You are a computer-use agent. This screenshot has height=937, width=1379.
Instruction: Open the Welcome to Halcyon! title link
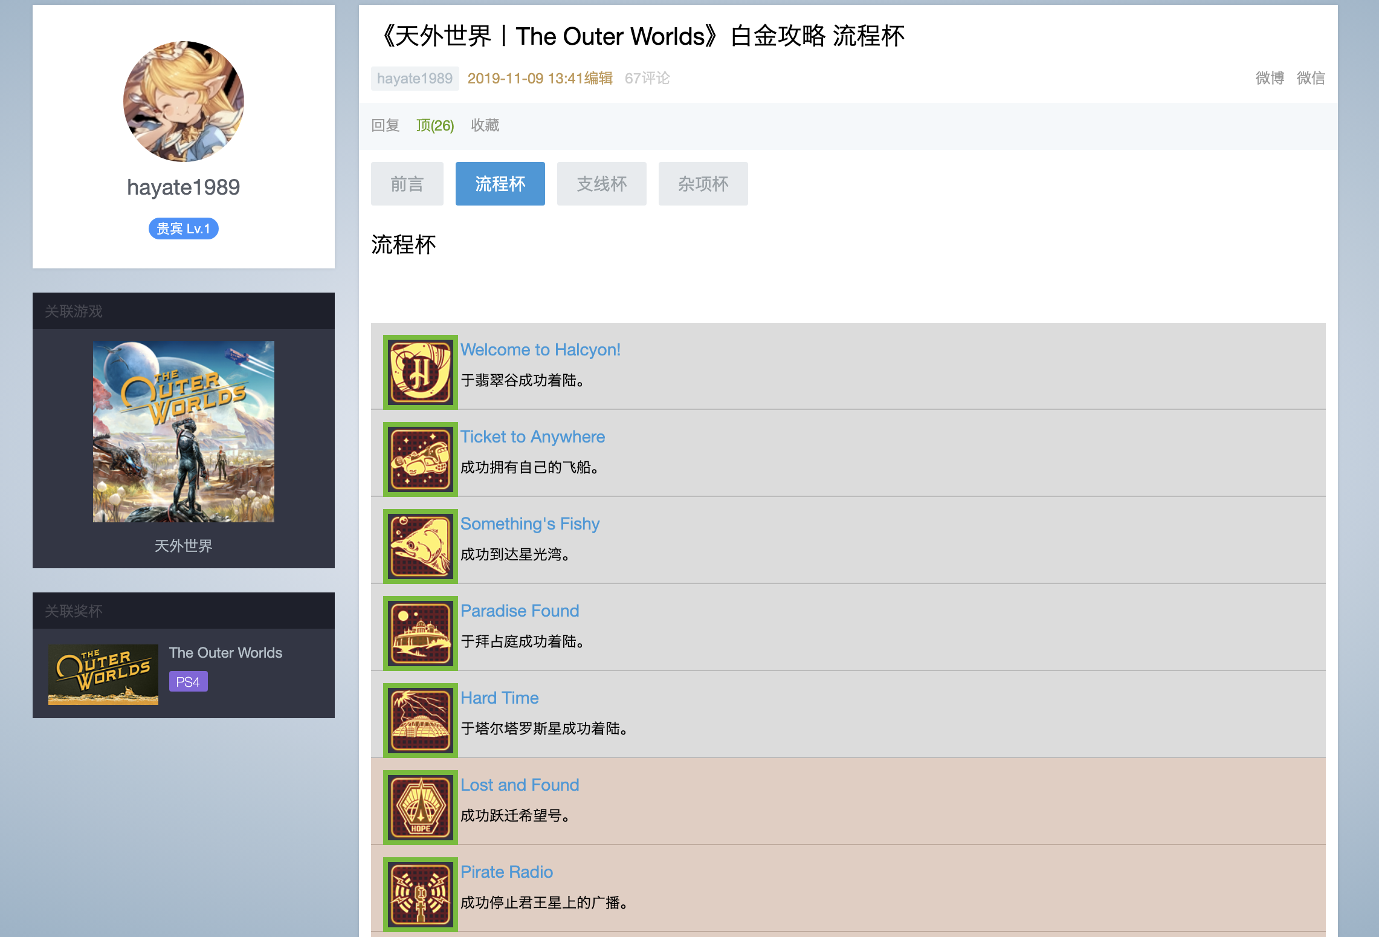click(x=540, y=349)
